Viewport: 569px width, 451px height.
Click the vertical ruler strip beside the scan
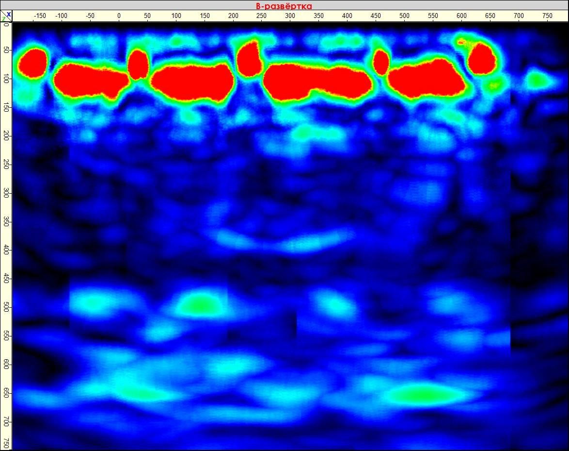tap(6, 233)
